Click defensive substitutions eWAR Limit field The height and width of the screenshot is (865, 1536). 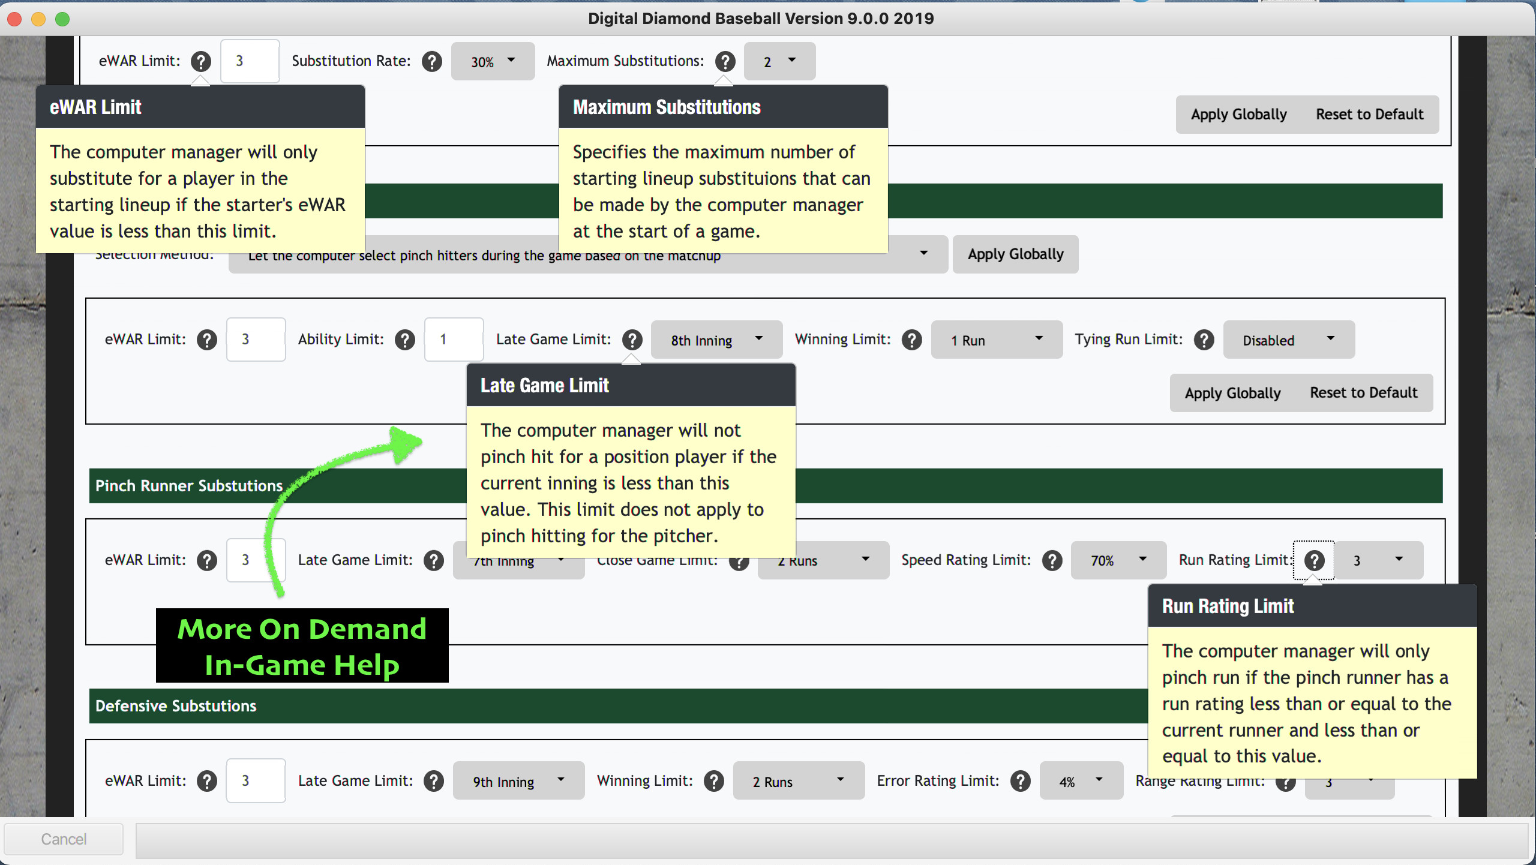pos(256,781)
